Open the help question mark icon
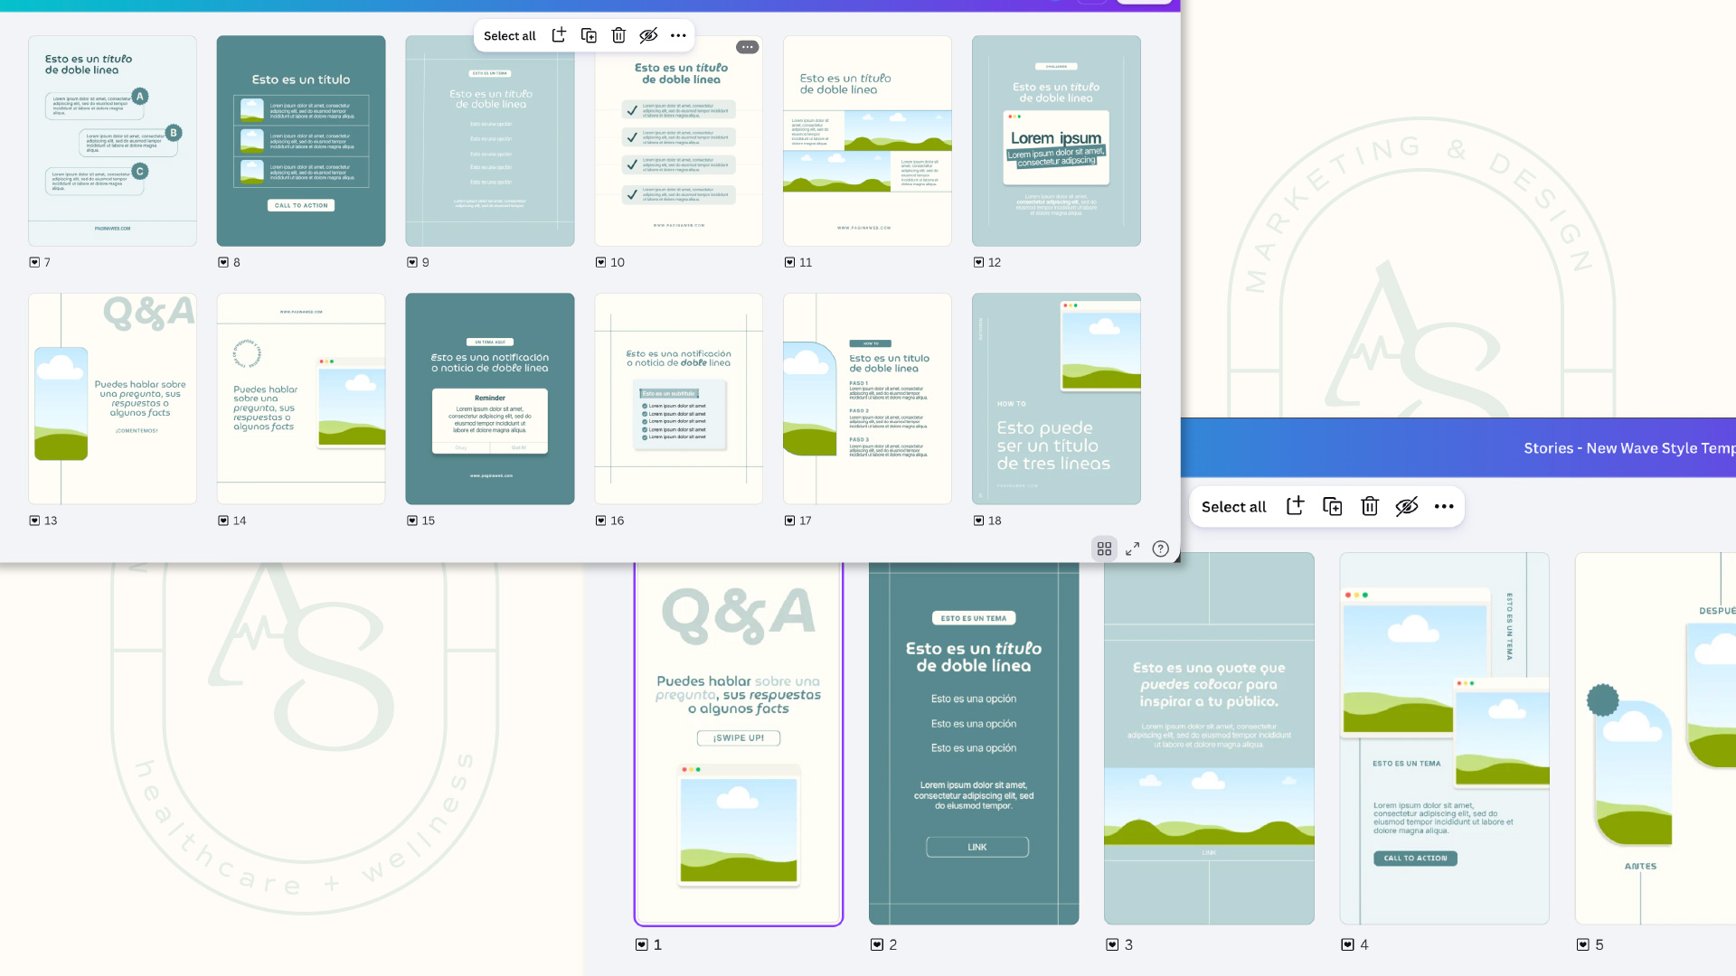1736x976 pixels. pyautogui.click(x=1161, y=549)
